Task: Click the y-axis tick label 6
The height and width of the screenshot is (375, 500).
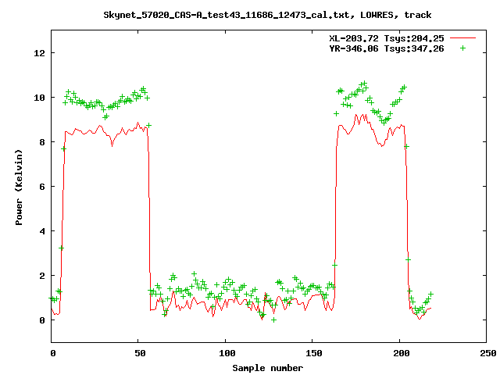Action: point(42,187)
